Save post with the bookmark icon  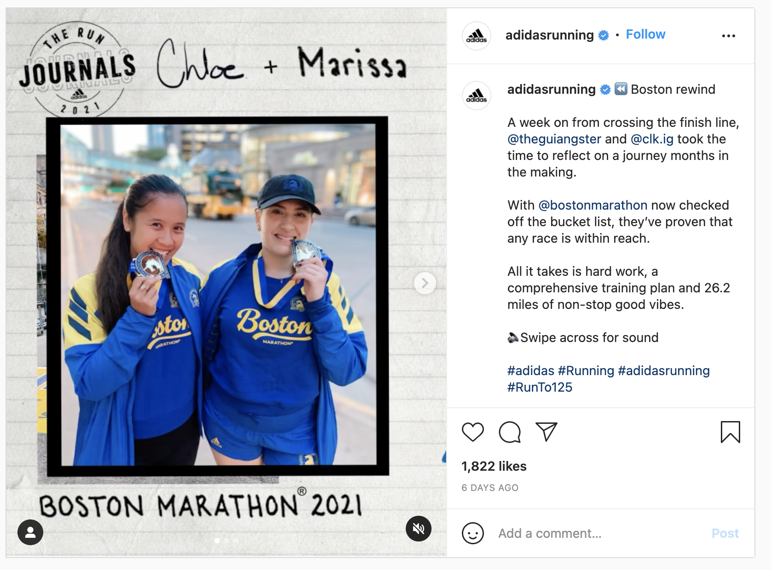pyautogui.click(x=730, y=432)
